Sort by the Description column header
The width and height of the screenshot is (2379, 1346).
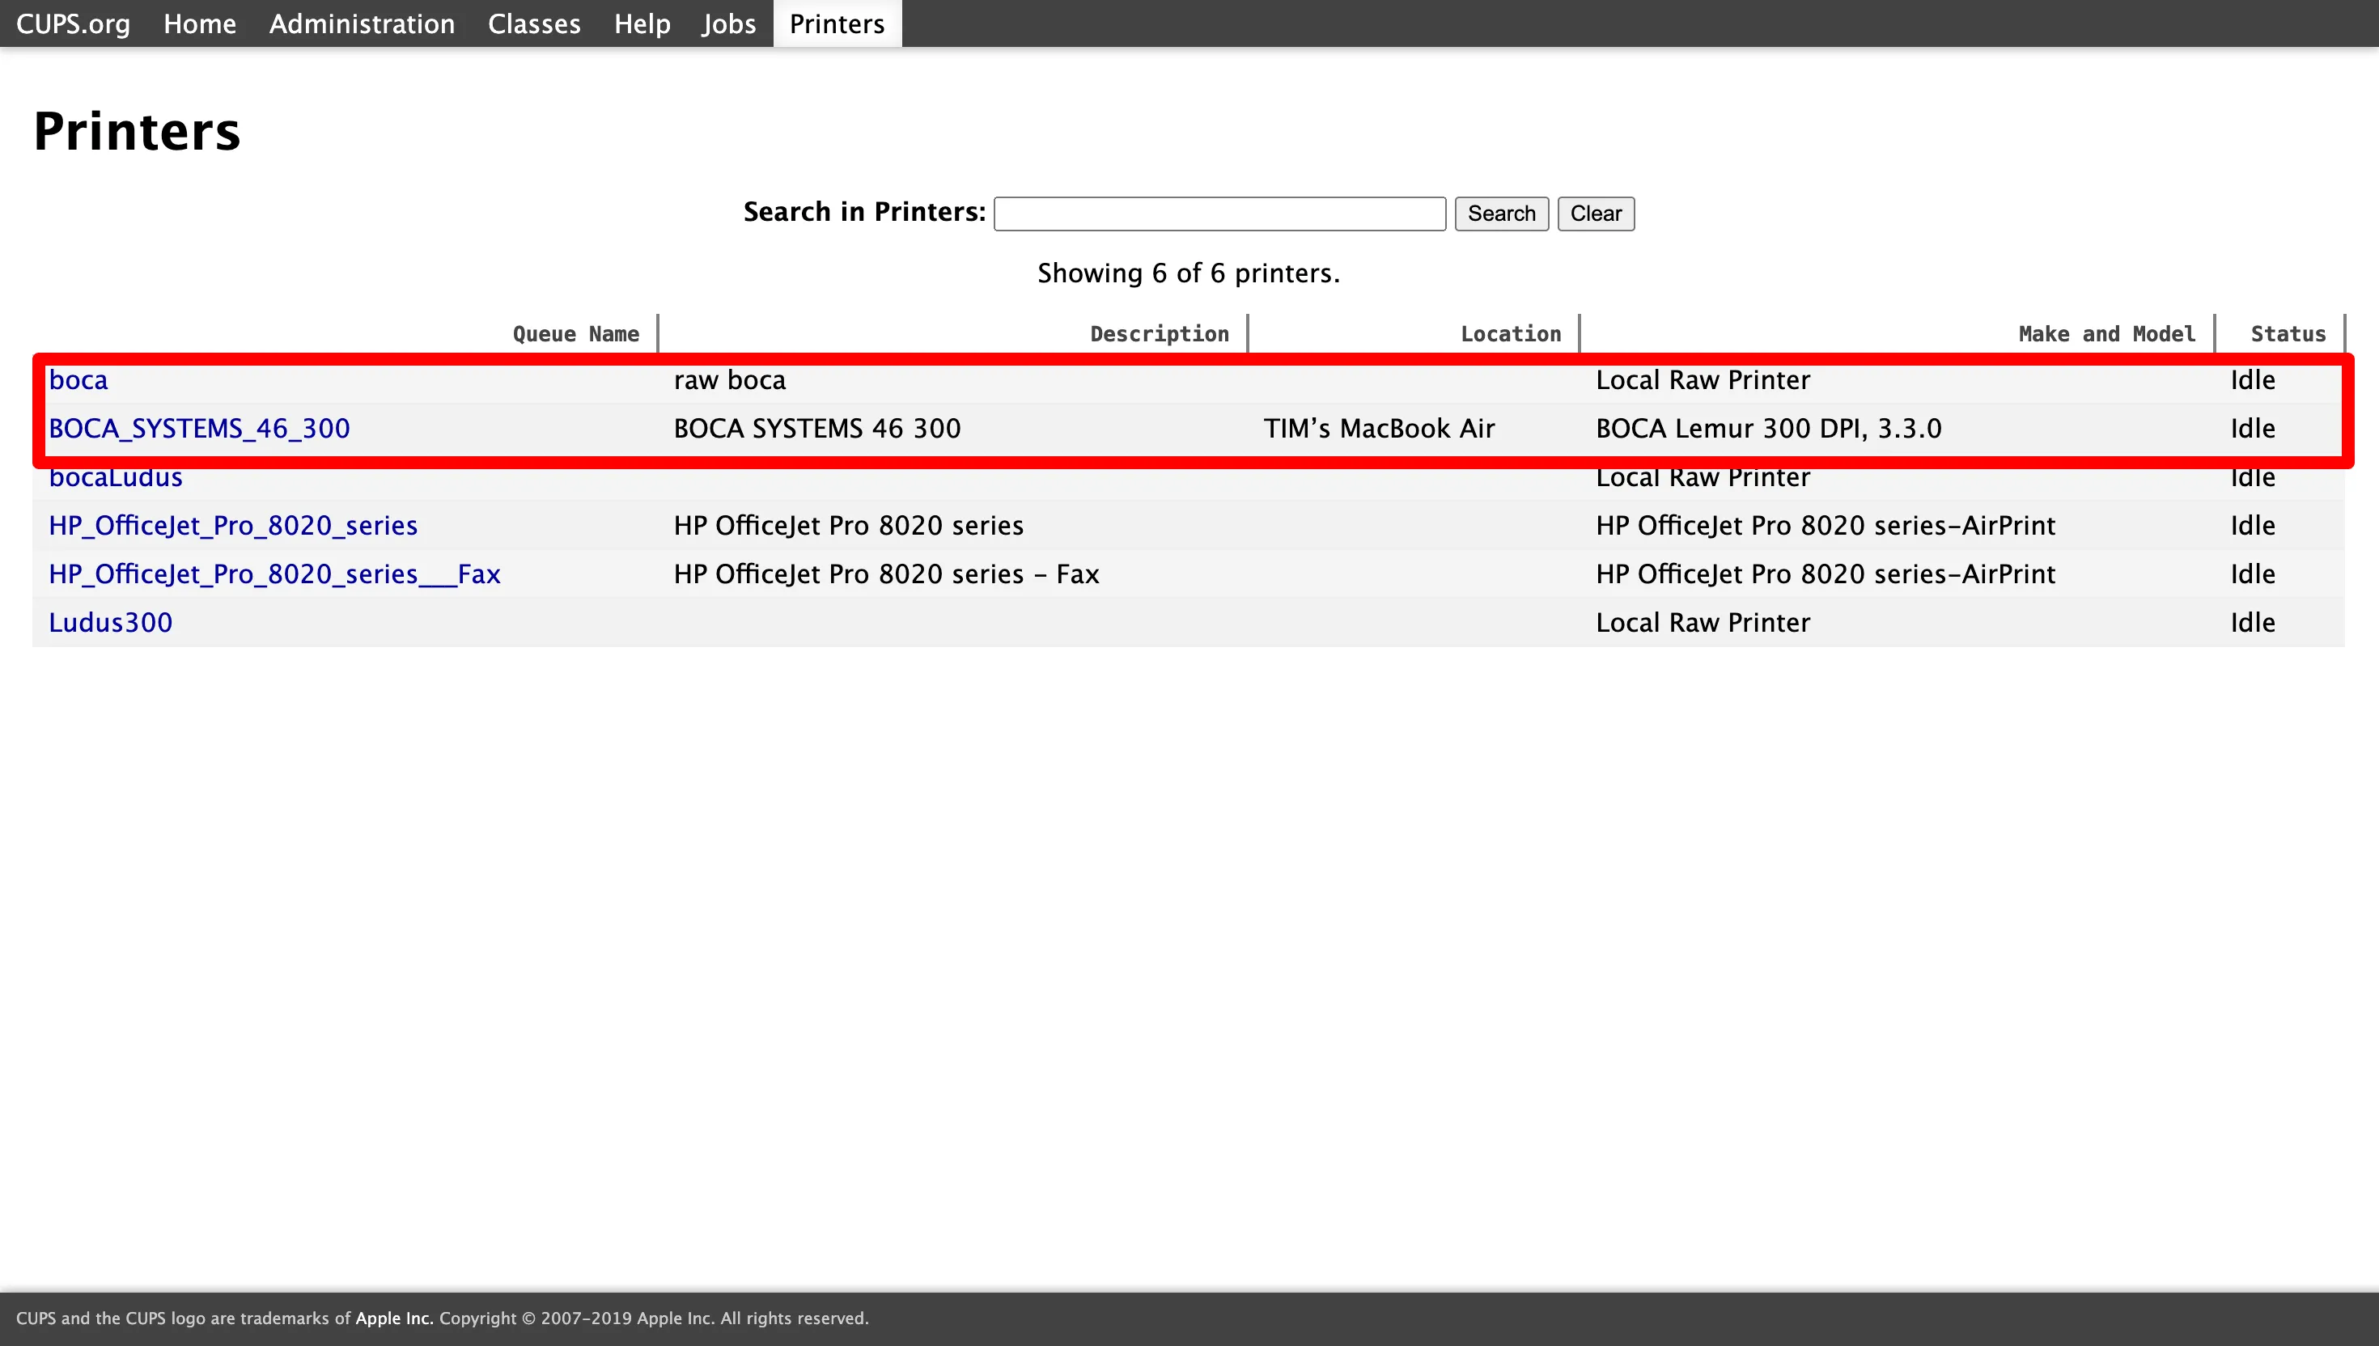[1160, 334]
